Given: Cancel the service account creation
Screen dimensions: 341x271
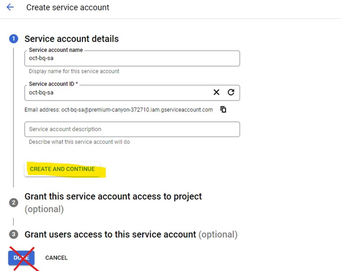Looking at the screenshot, I should pyautogui.click(x=56, y=258).
